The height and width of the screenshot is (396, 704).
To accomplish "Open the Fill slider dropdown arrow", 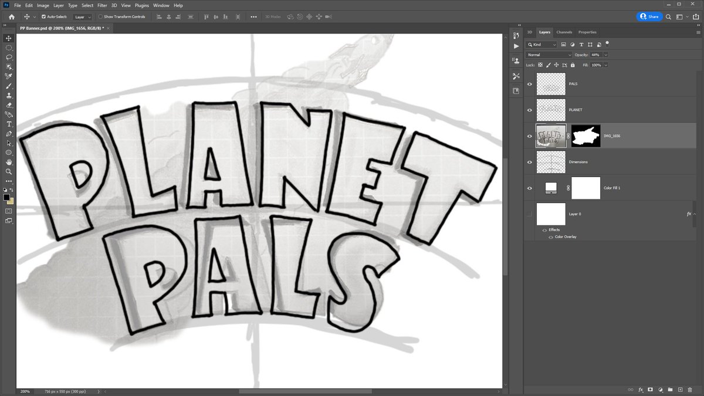I will pyautogui.click(x=605, y=65).
